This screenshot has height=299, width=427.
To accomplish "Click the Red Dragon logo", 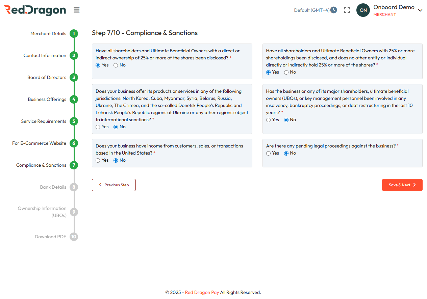I will (35, 10).
